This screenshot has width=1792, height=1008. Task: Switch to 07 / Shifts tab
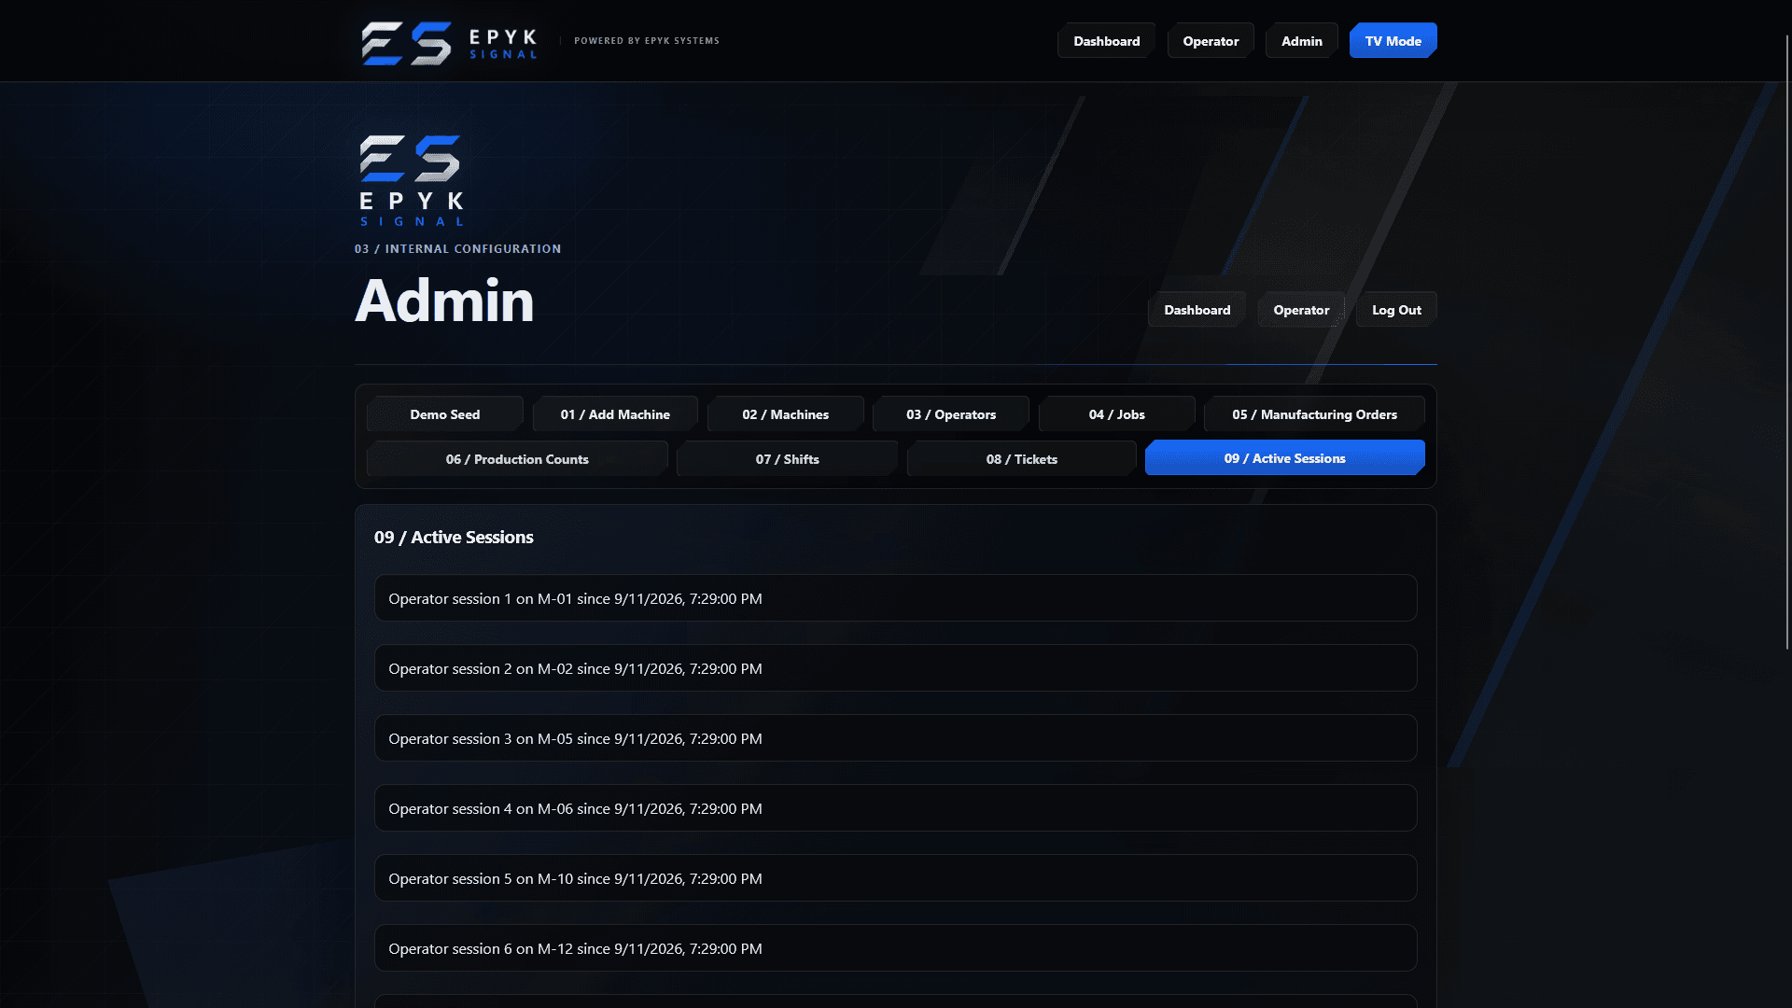point(787,459)
